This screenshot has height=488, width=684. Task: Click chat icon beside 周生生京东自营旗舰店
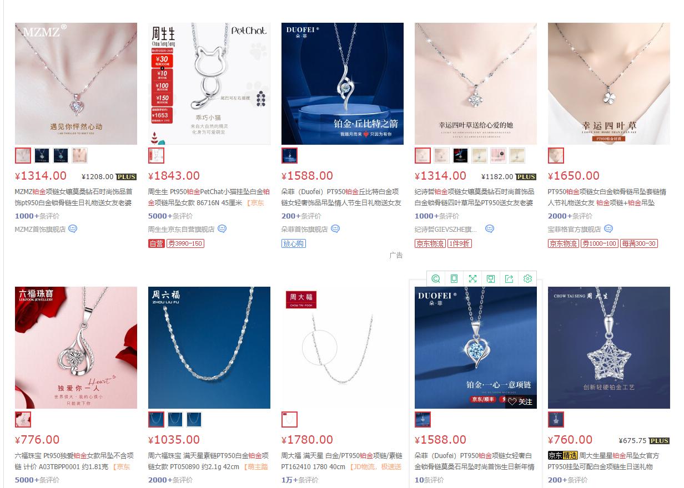(x=222, y=229)
